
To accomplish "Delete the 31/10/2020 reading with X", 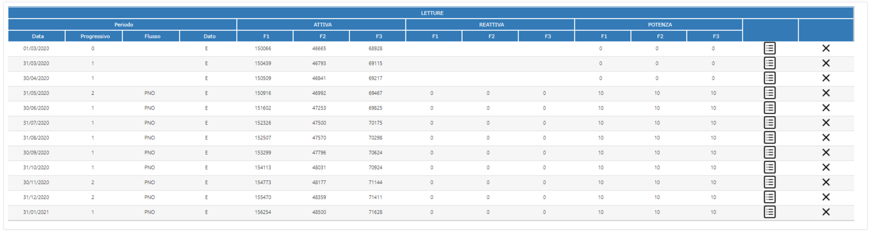I will (x=826, y=167).
